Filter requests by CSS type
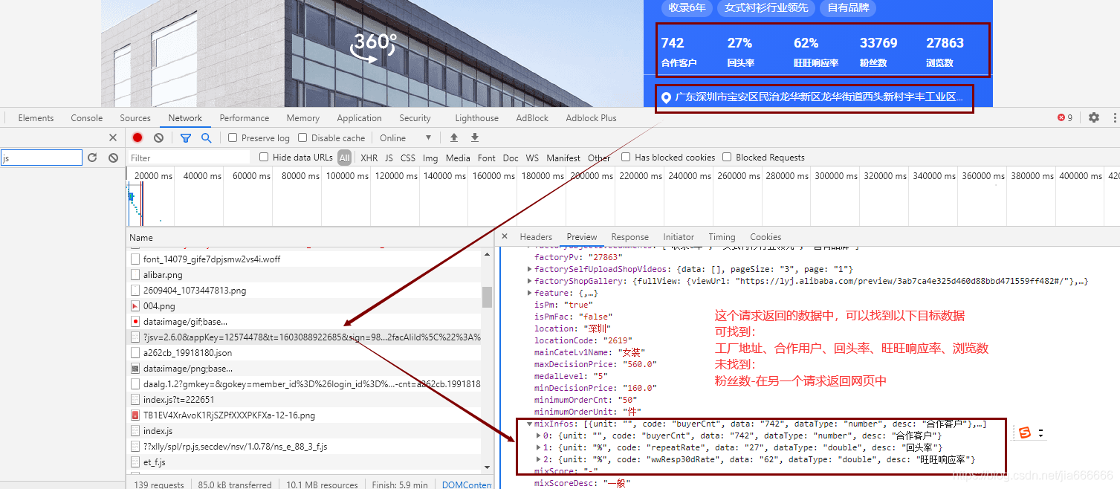This screenshot has height=489, width=1120. [408, 158]
